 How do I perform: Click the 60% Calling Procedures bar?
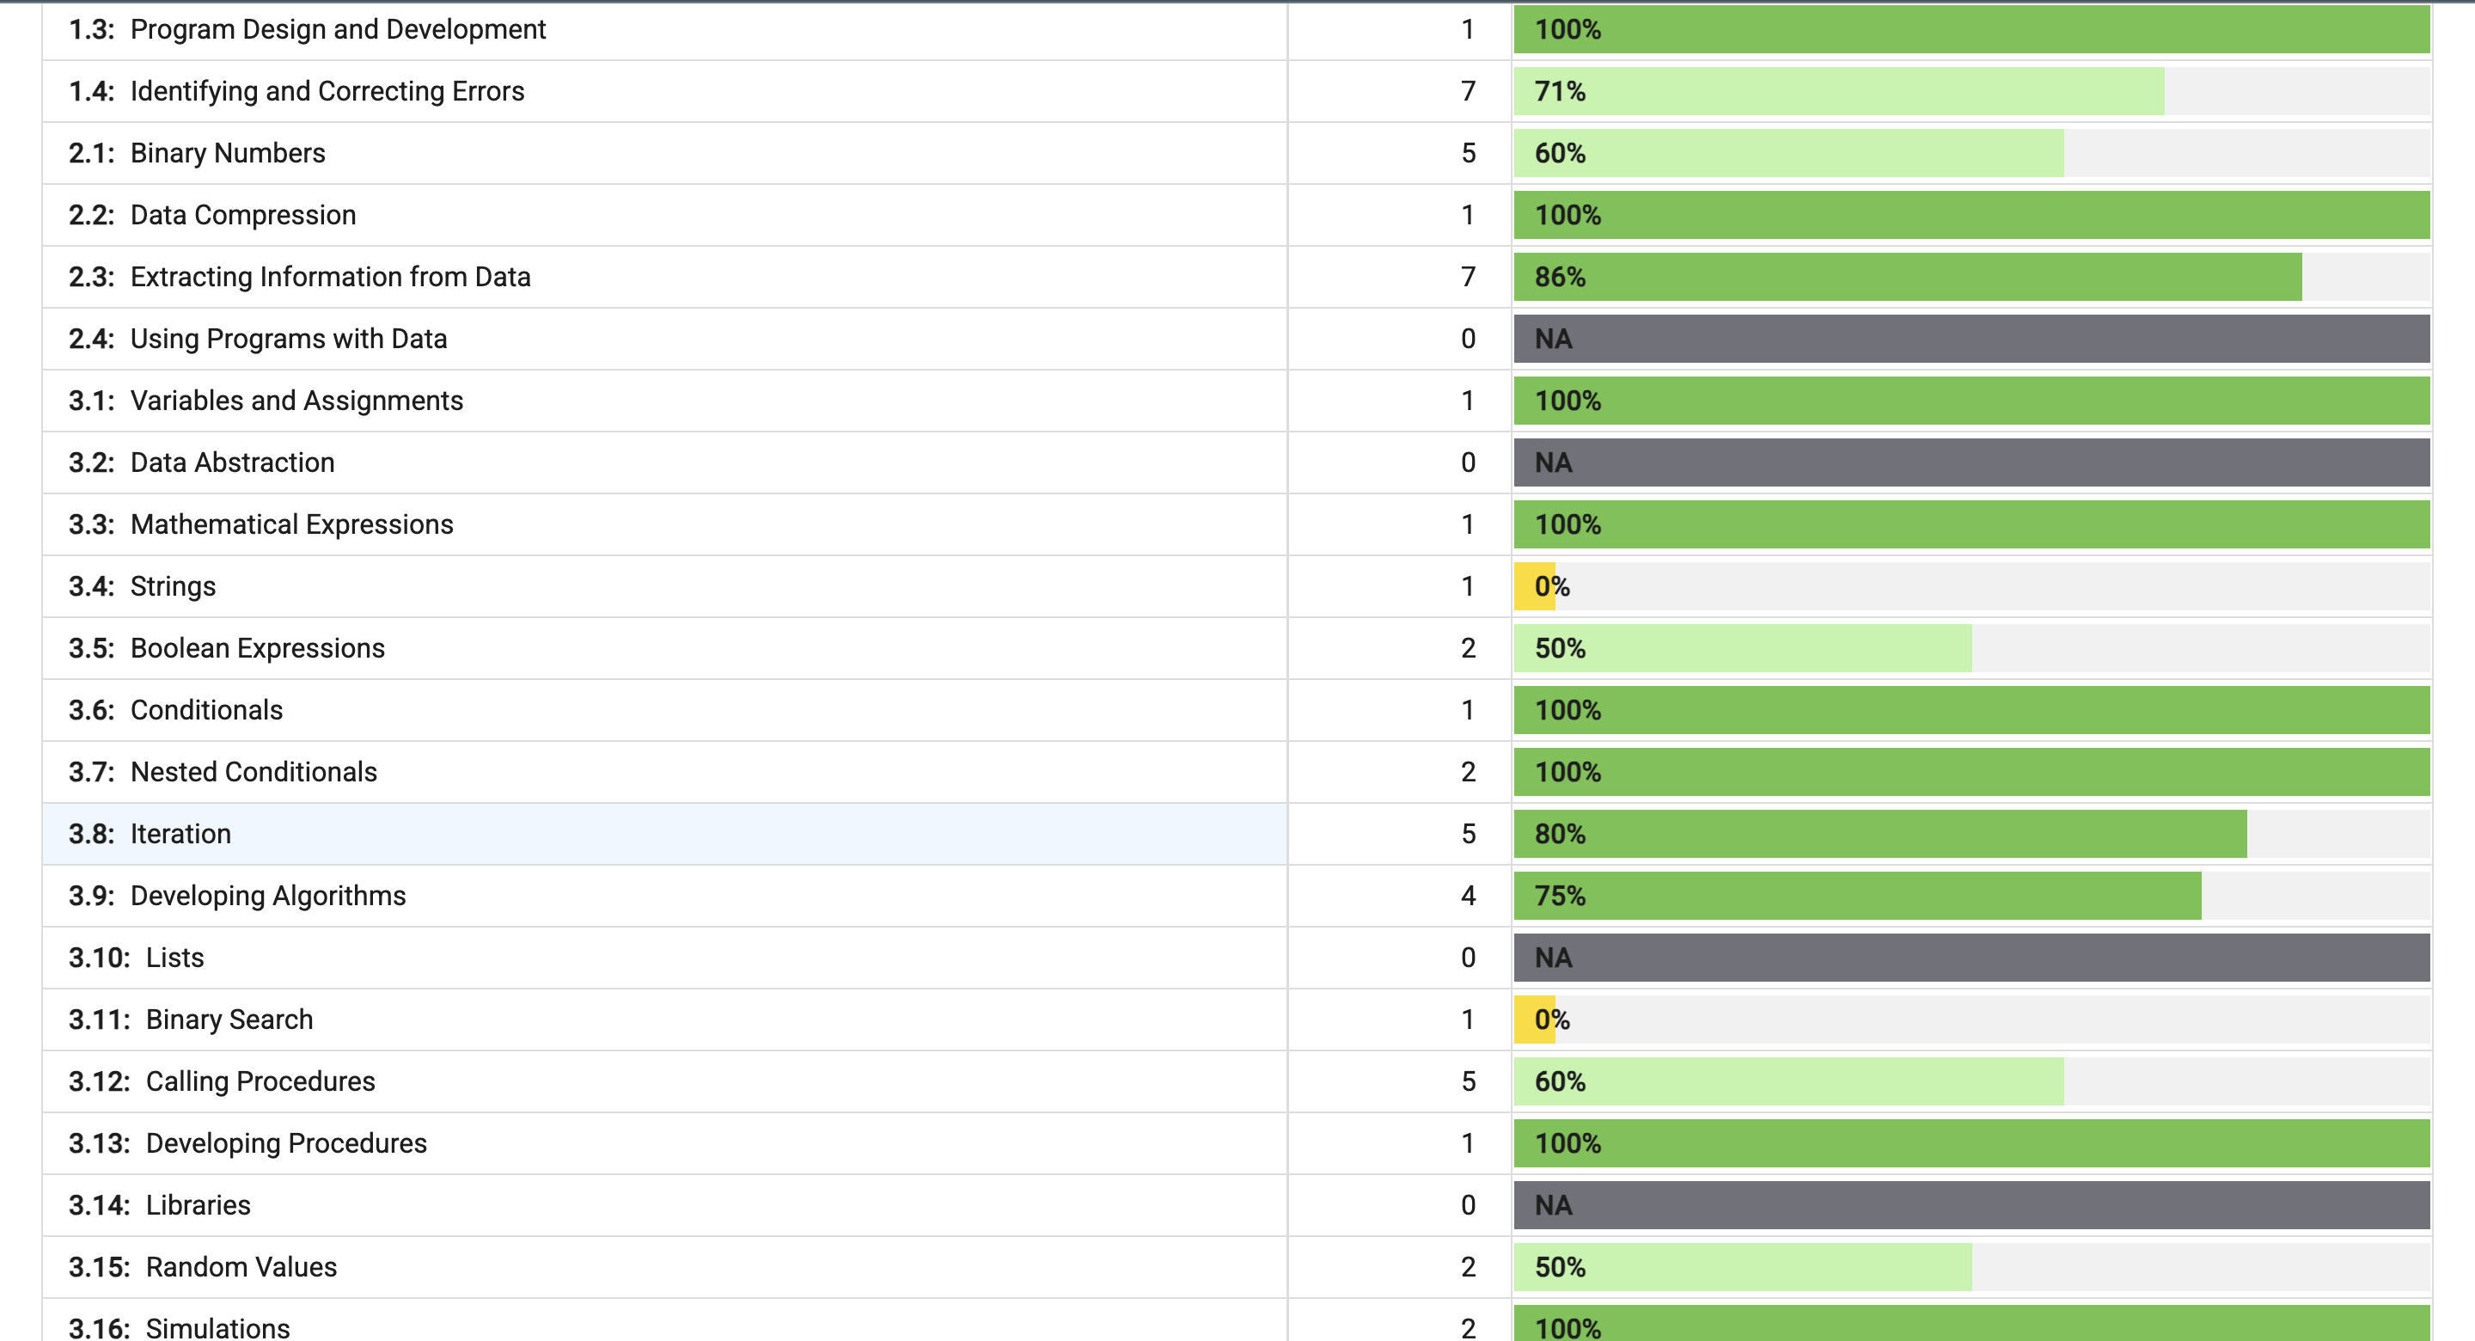1788,1081
